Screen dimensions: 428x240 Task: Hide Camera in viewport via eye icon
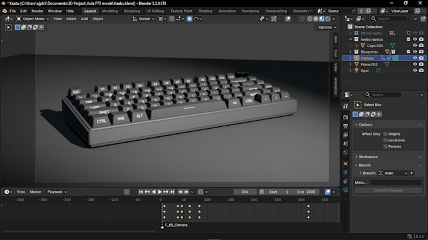click(415, 58)
